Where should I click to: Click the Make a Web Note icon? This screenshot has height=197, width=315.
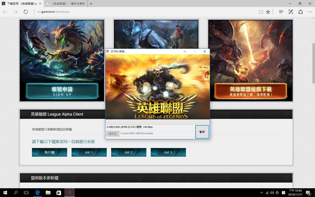pyautogui.click(x=291, y=12)
